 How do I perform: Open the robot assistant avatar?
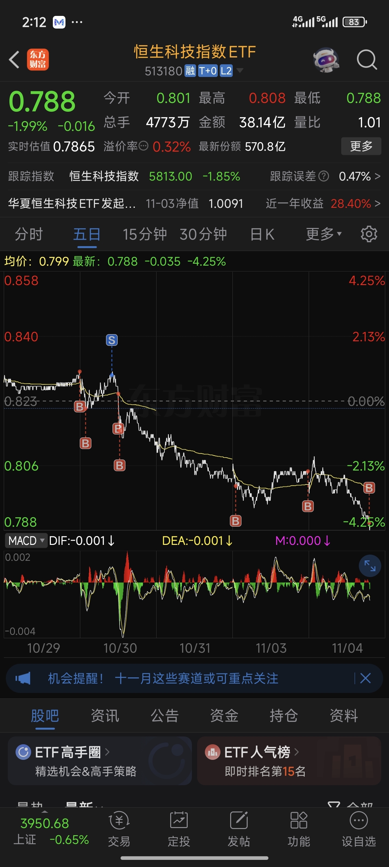pos(326,60)
